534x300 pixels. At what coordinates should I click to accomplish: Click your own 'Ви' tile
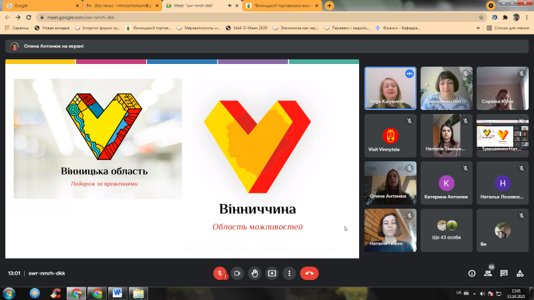click(503, 230)
